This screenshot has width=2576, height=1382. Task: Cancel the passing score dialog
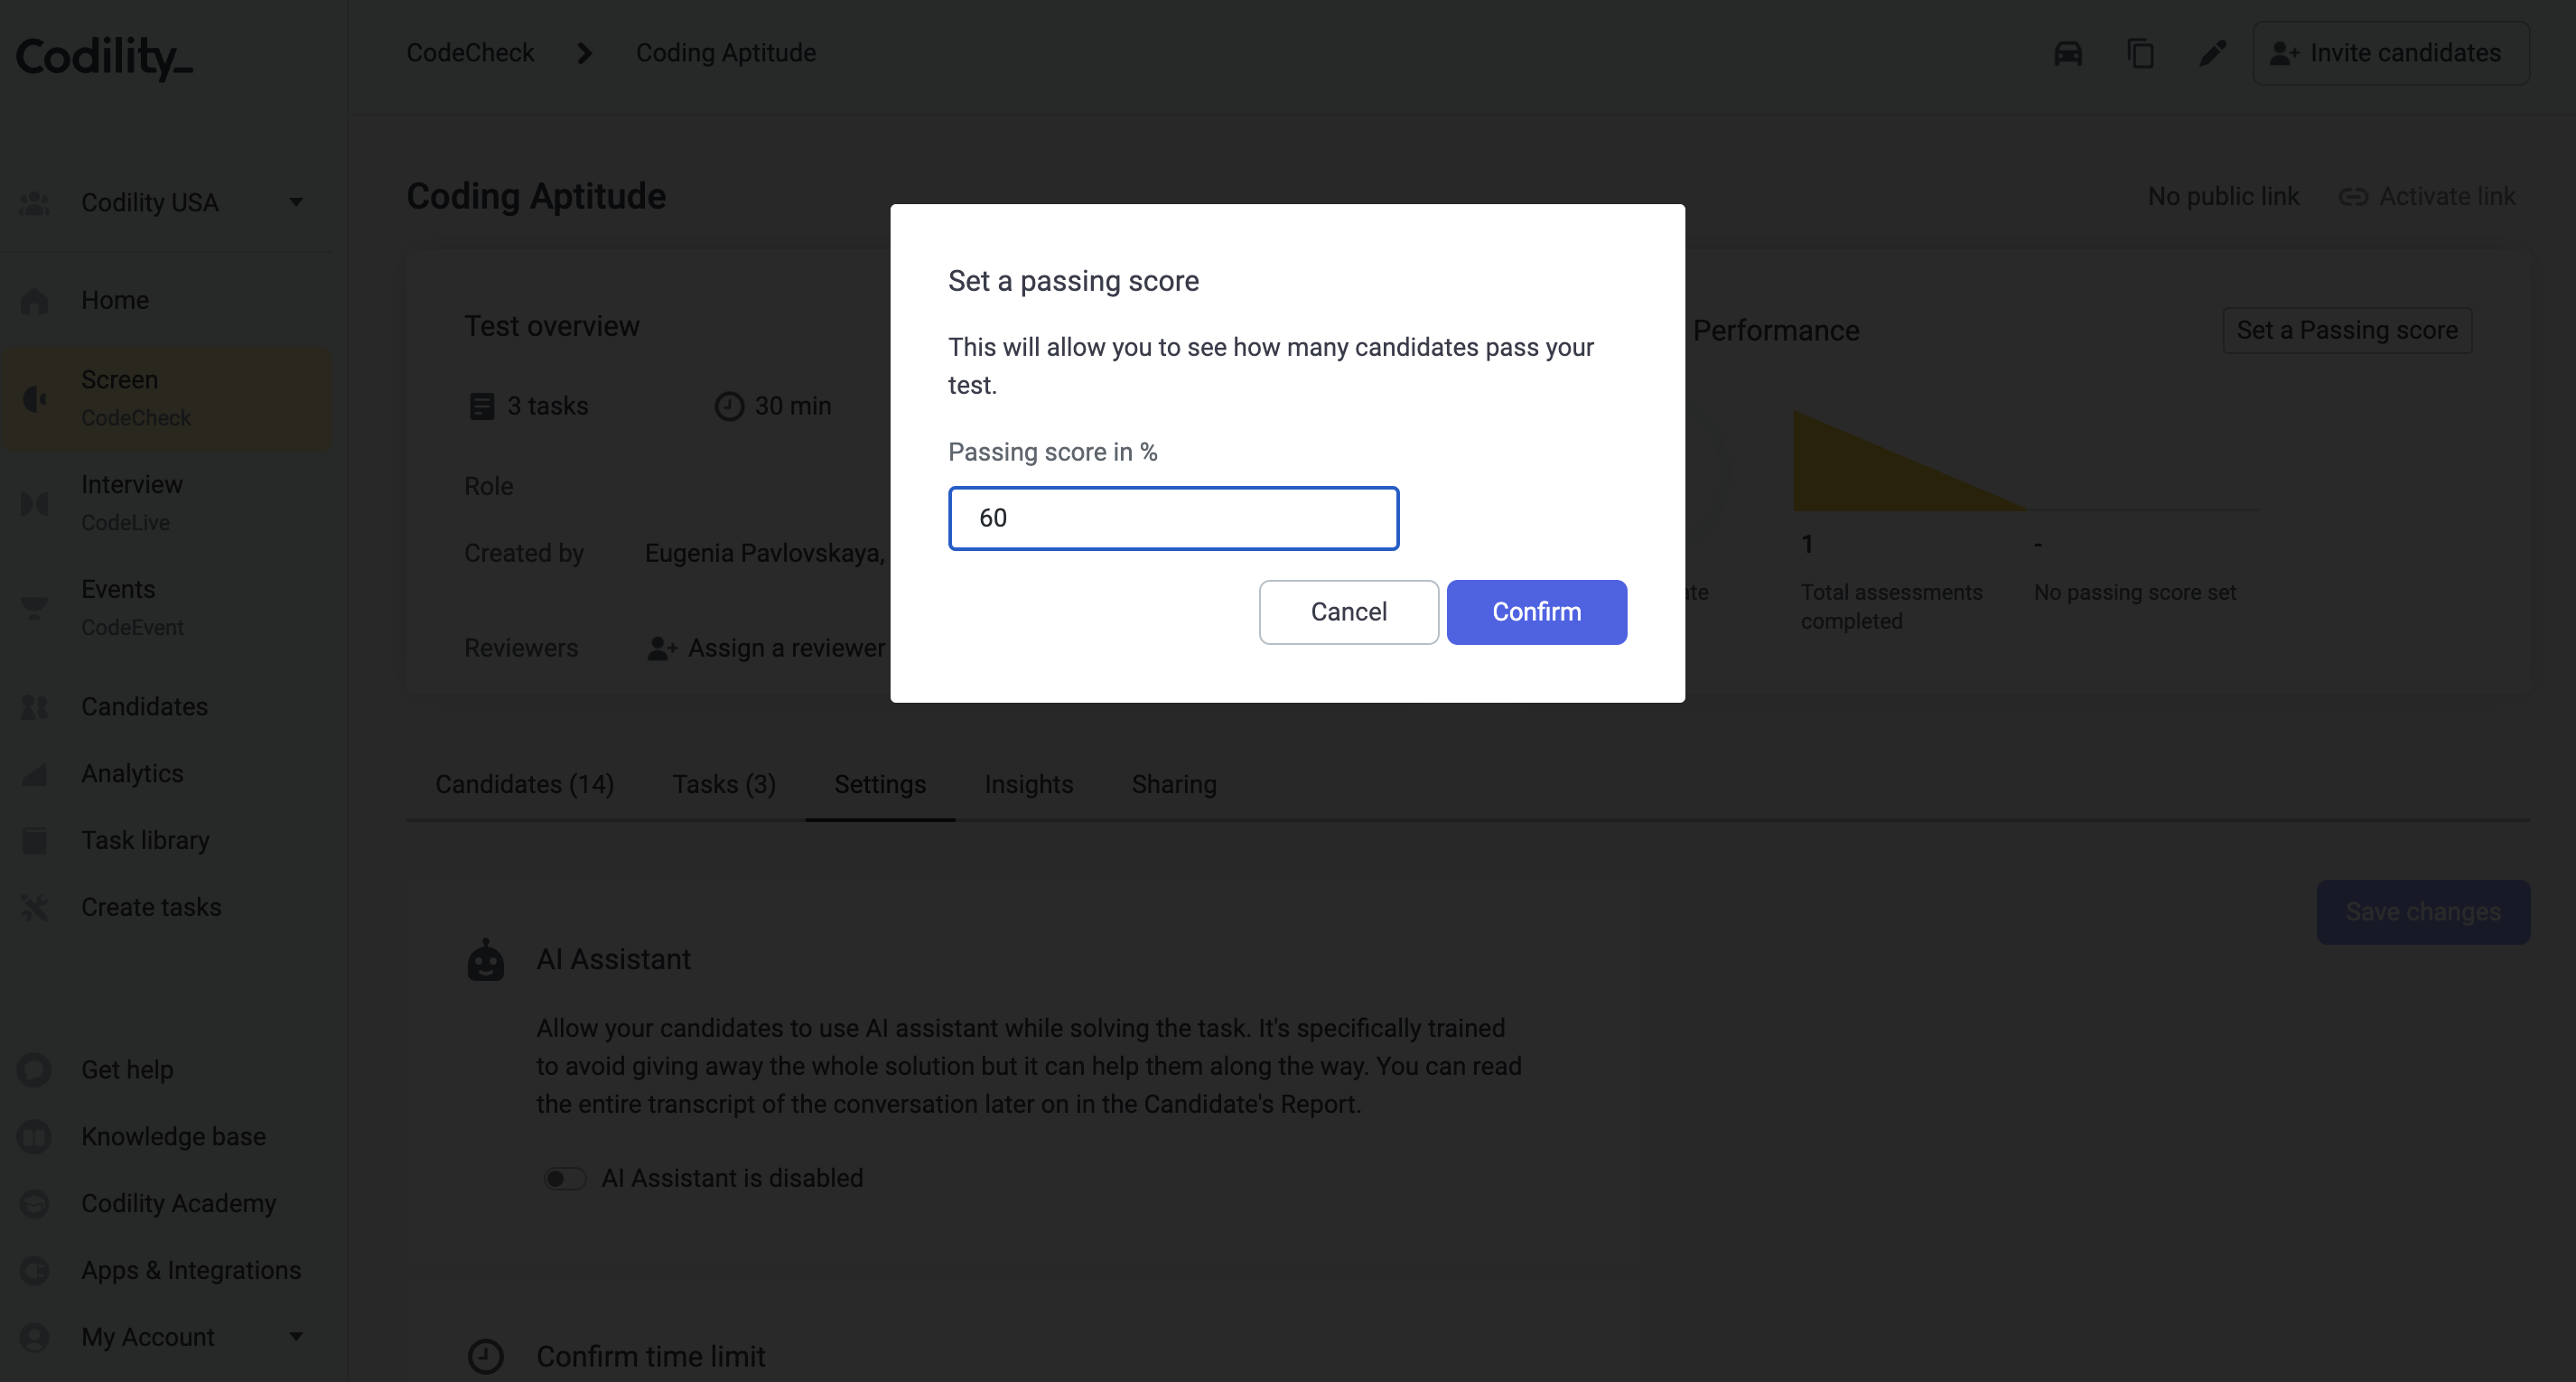tap(1348, 612)
